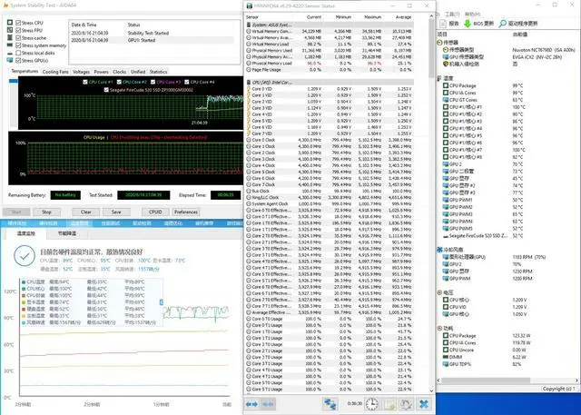Collapse the System: ASUS sensor group in HWiNFO
The height and width of the screenshot is (415, 581).
249,25
